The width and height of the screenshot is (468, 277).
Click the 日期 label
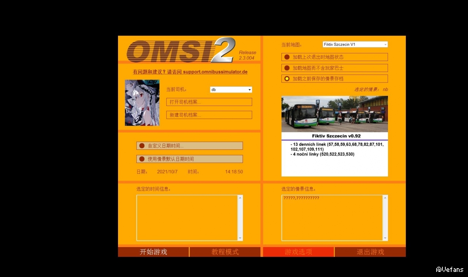click(x=142, y=172)
